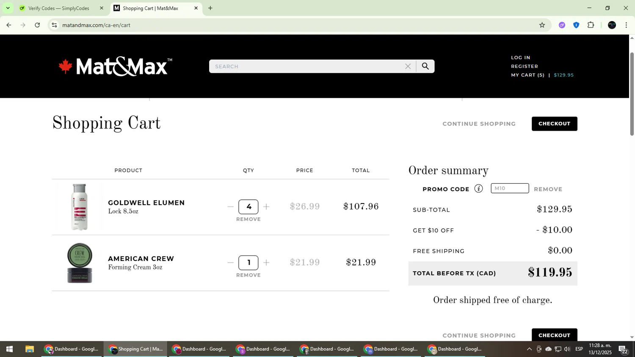Click the Mat&Max logo
This screenshot has height=357, width=635.
click(x=115, y=66)
